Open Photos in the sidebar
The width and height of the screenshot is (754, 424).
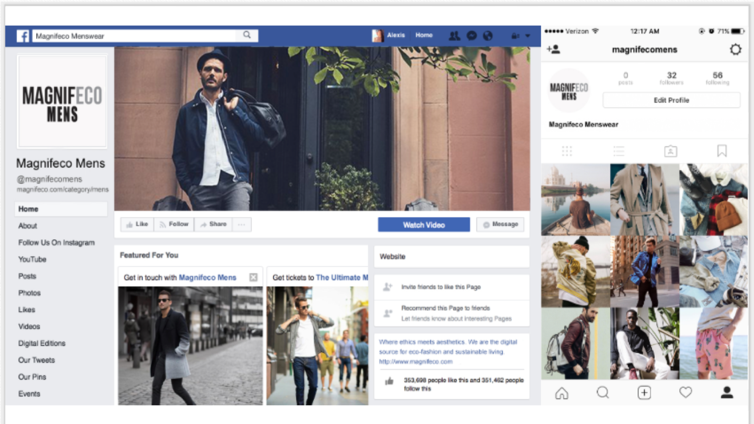(x=30, y=293)
